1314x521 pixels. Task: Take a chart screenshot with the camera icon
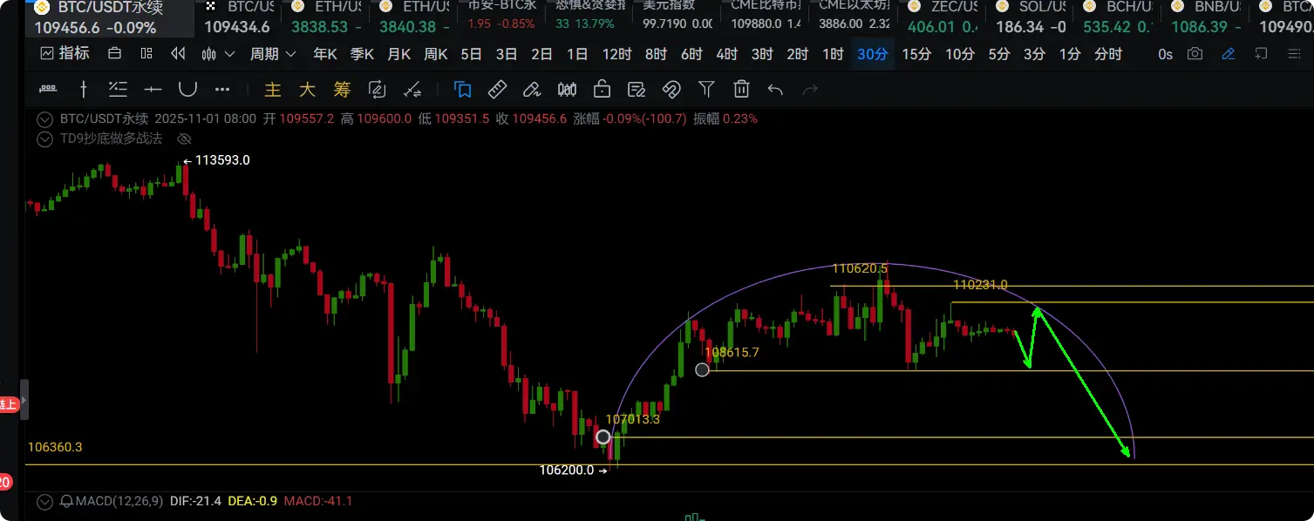tap(1195, 54)
